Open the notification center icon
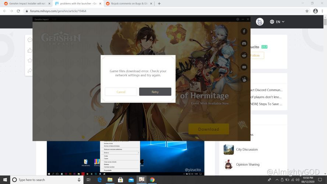This screenshot has width=327, height=184. click(320, 180)
